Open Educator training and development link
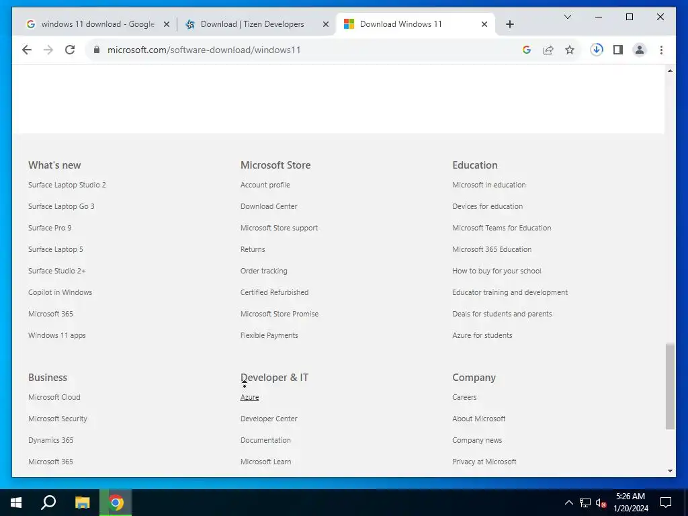Image resolution: width=688 pixels, height=516 pixels. 510,292
